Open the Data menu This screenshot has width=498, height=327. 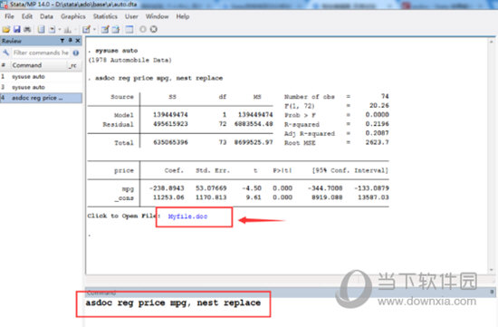pyautogui.click(x=46, y=16)
